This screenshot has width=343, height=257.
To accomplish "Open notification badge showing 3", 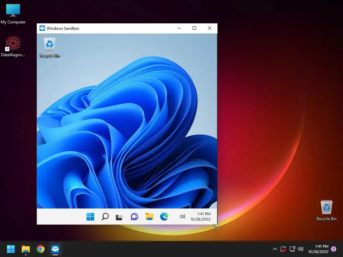I will [x=334, y=249].
